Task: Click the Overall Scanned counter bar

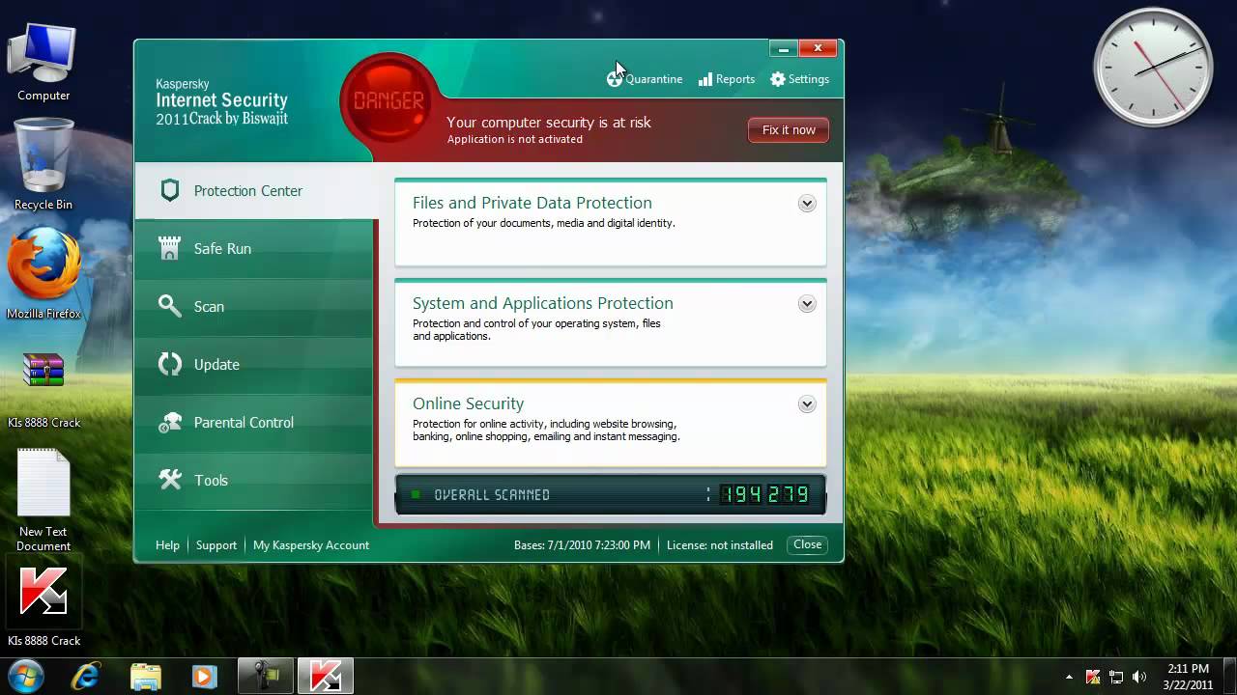Action: (x=611, y=494)
